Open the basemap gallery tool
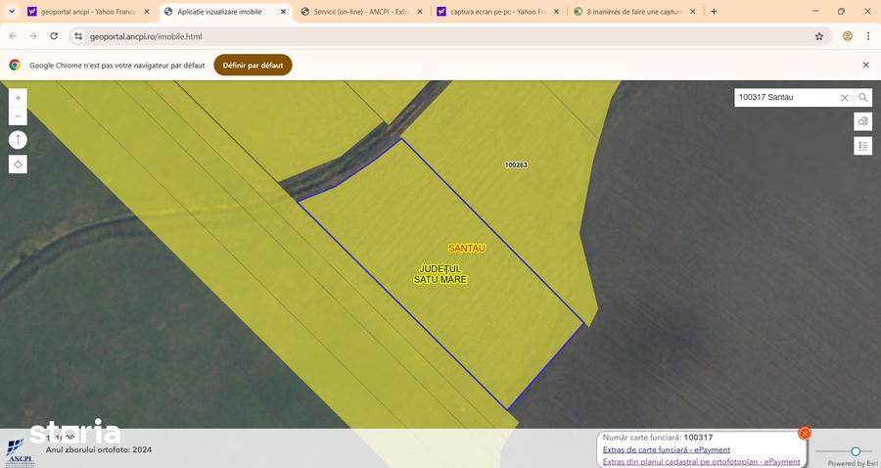This screenshot has width=881, height=468. tap(863, 121)
